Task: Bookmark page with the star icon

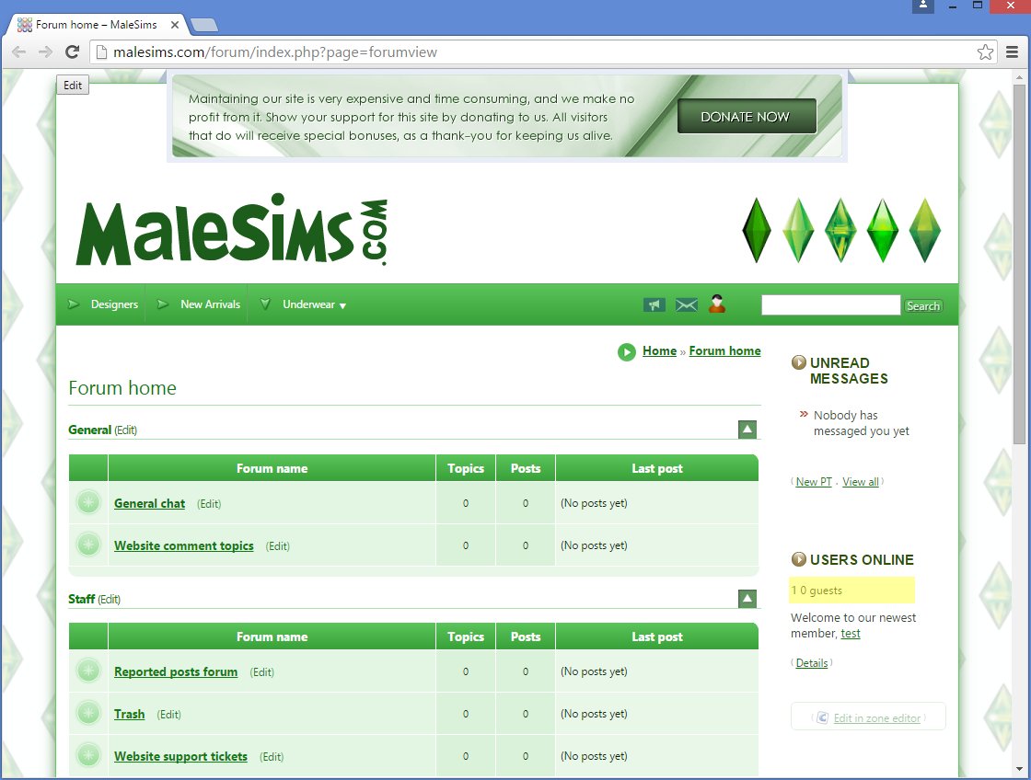Action: (x=985, y=52)
